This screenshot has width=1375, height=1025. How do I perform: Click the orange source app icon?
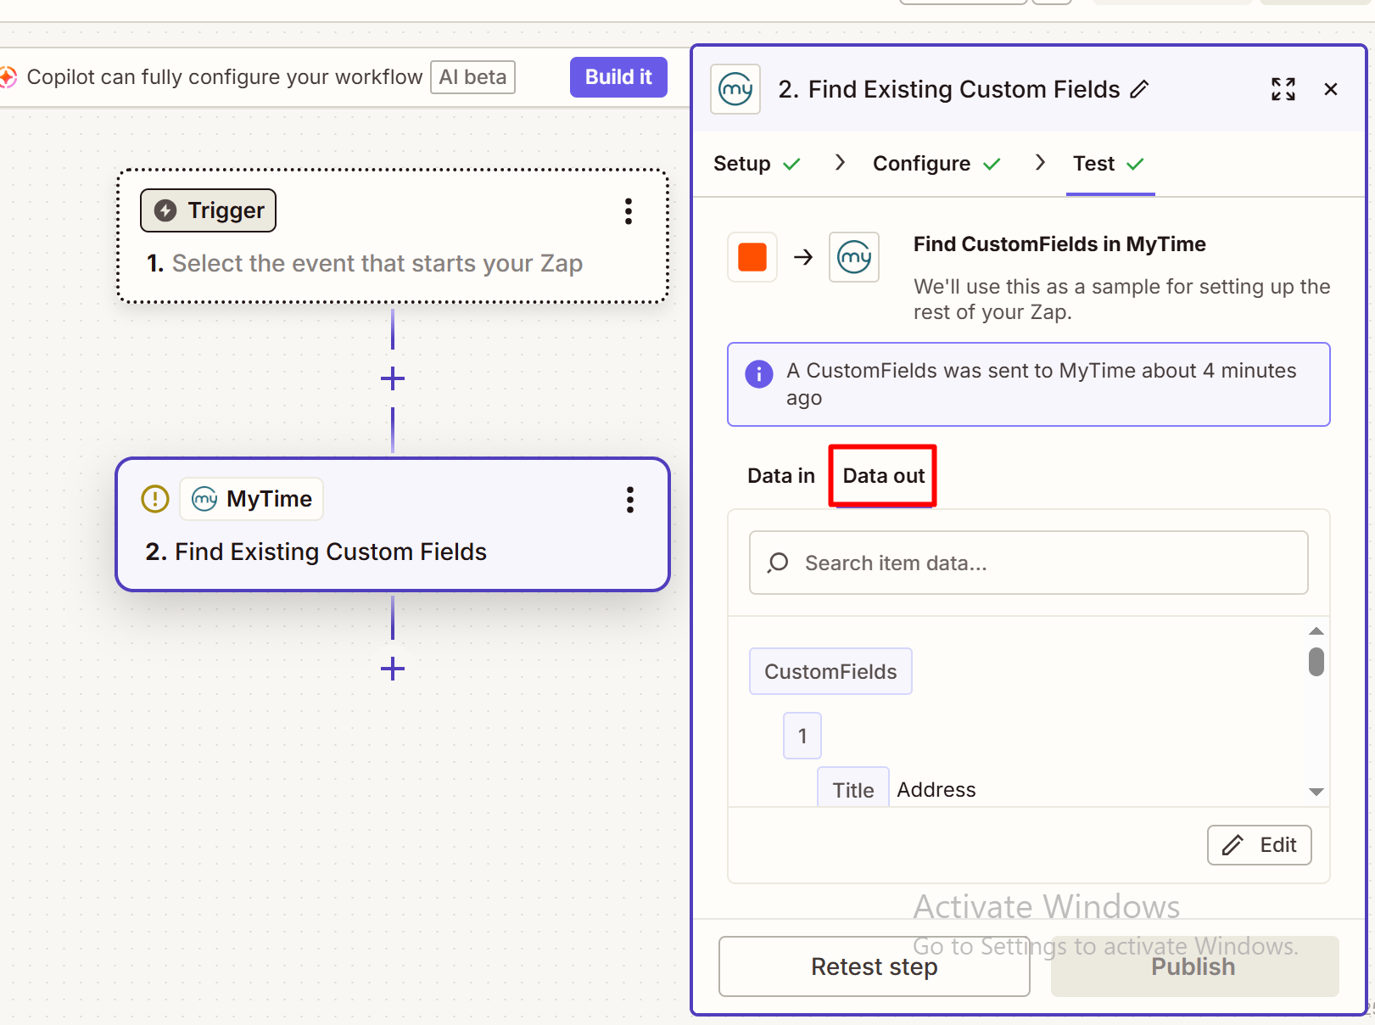pos(752,257)
